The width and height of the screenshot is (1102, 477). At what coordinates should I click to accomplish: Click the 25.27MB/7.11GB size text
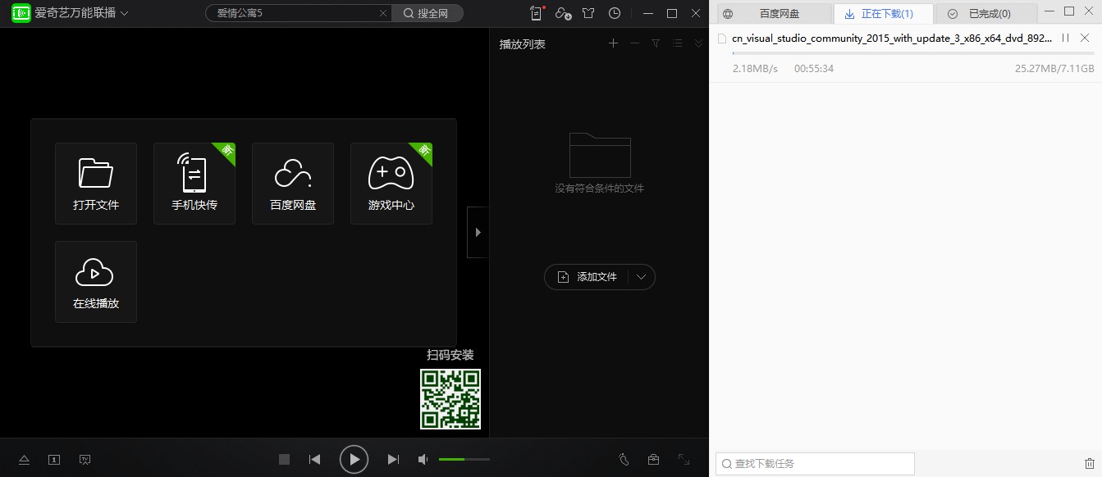click(1054, 69)
